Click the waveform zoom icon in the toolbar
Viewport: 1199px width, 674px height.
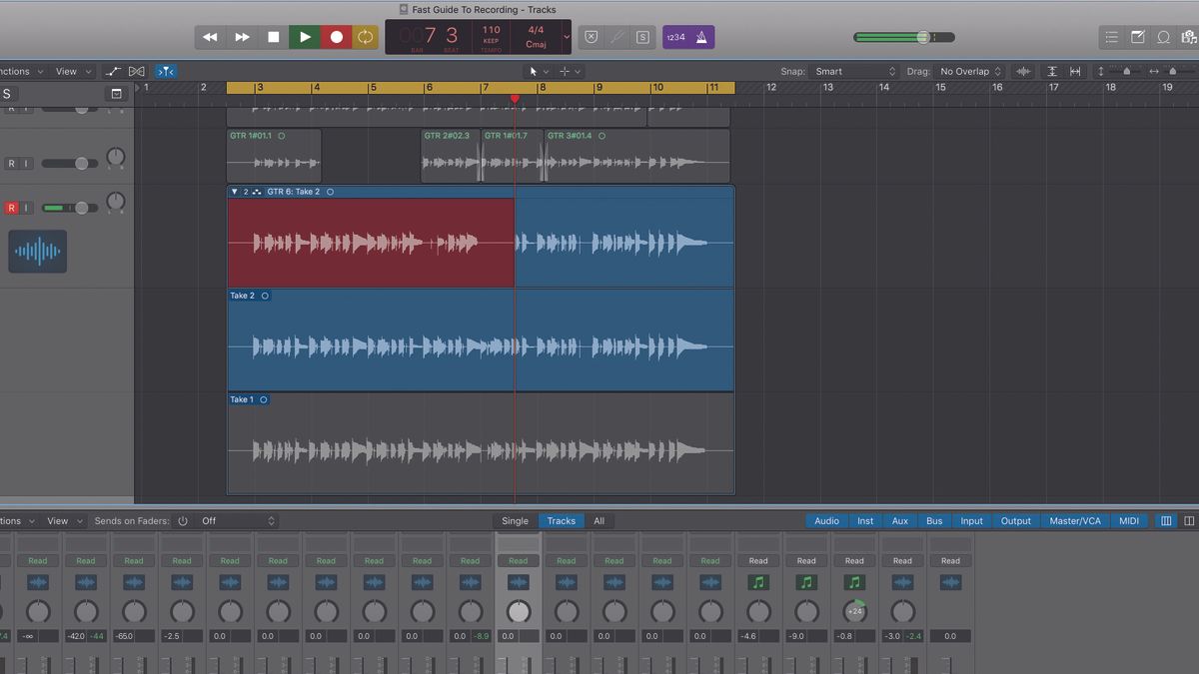[x=1023, y=71]
